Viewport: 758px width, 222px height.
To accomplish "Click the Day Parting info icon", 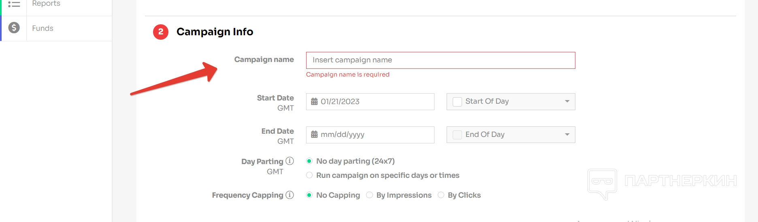I will click(x=290, y=161).
